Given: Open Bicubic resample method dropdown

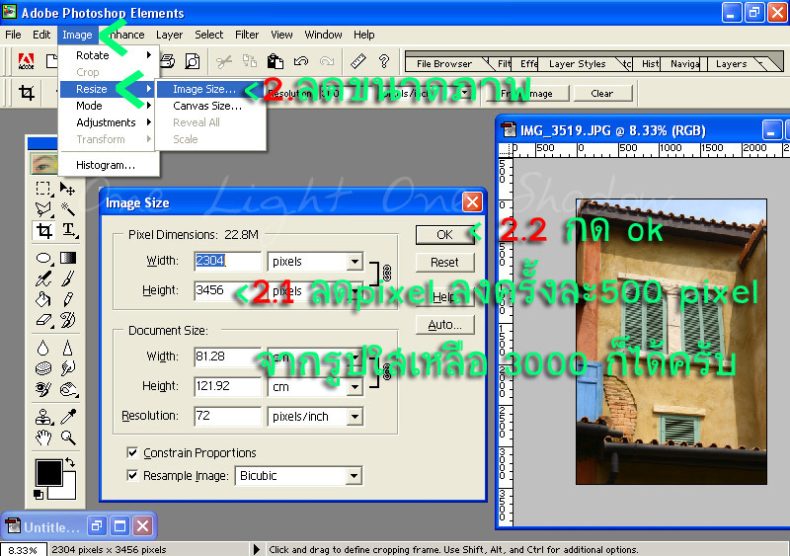Looking at the screenshot, I should (355, 476).
